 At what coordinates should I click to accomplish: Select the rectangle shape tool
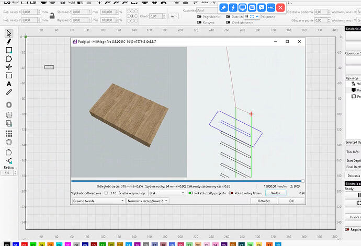(x=9, y=50)
